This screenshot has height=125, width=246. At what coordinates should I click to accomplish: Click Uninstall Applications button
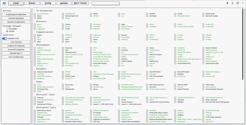16,18
